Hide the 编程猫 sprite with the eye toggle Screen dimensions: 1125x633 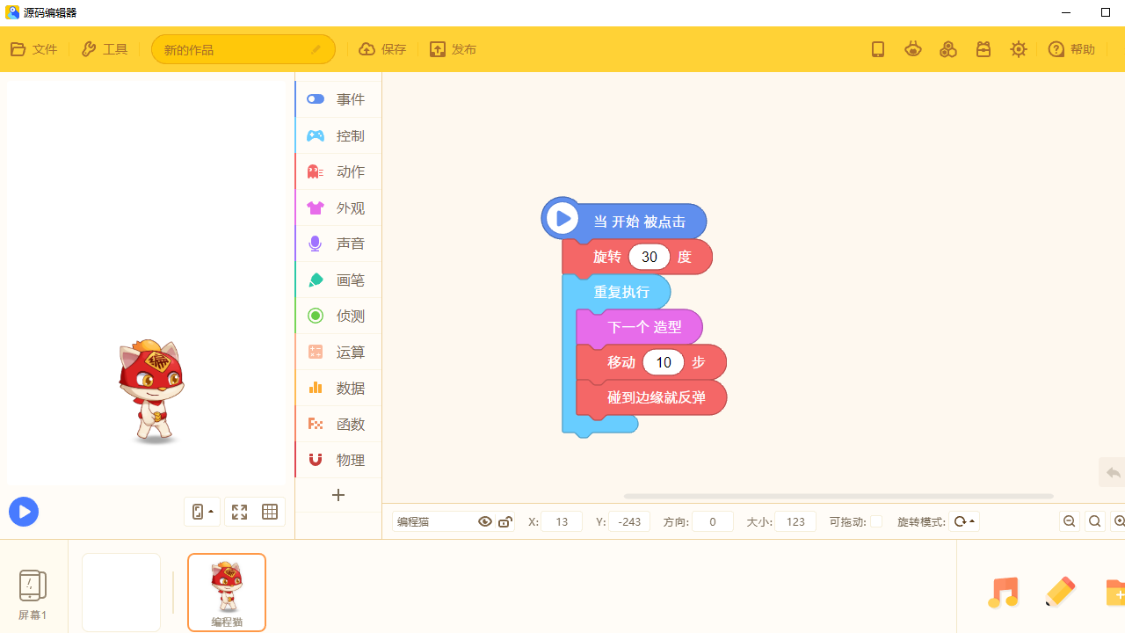[485, 521]
